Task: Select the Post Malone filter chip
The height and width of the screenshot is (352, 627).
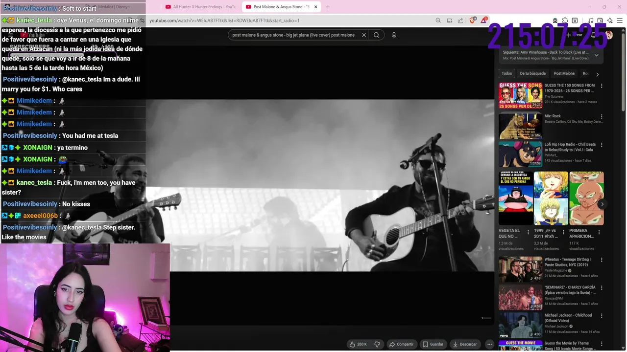Action: 564,73
